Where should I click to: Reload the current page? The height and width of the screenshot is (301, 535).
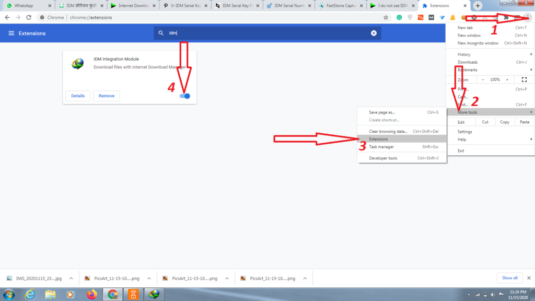point(29,17)
